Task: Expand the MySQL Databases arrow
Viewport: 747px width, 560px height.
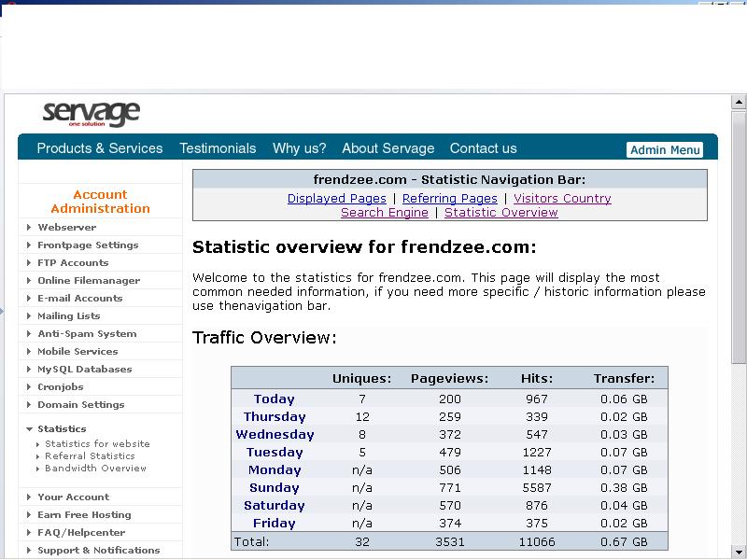Action: point(29,370)
